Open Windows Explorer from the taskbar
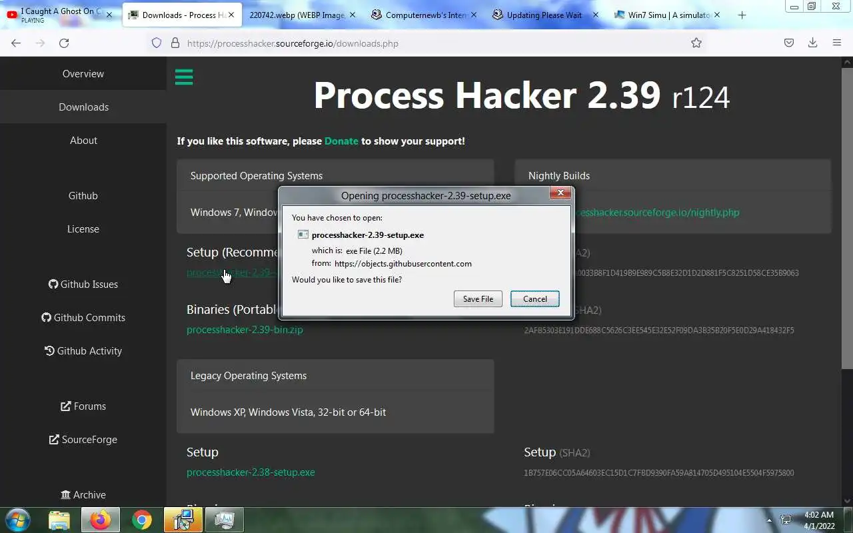853x533 pixels. pyautogui.click(x=59, y=520)
